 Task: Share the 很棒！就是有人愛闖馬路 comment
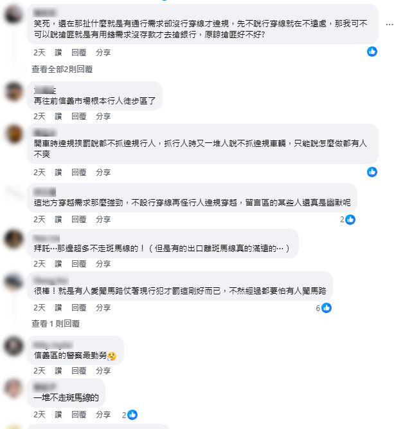pos(103,307)
